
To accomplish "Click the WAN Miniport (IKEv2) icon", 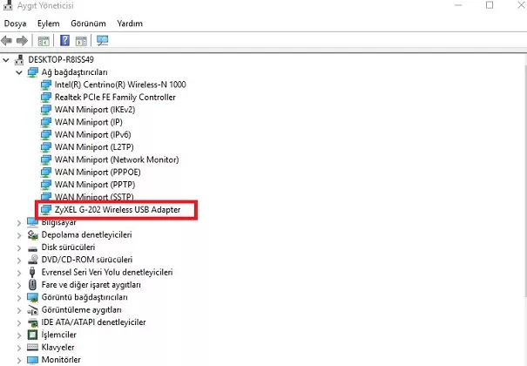I will point(46,110).
